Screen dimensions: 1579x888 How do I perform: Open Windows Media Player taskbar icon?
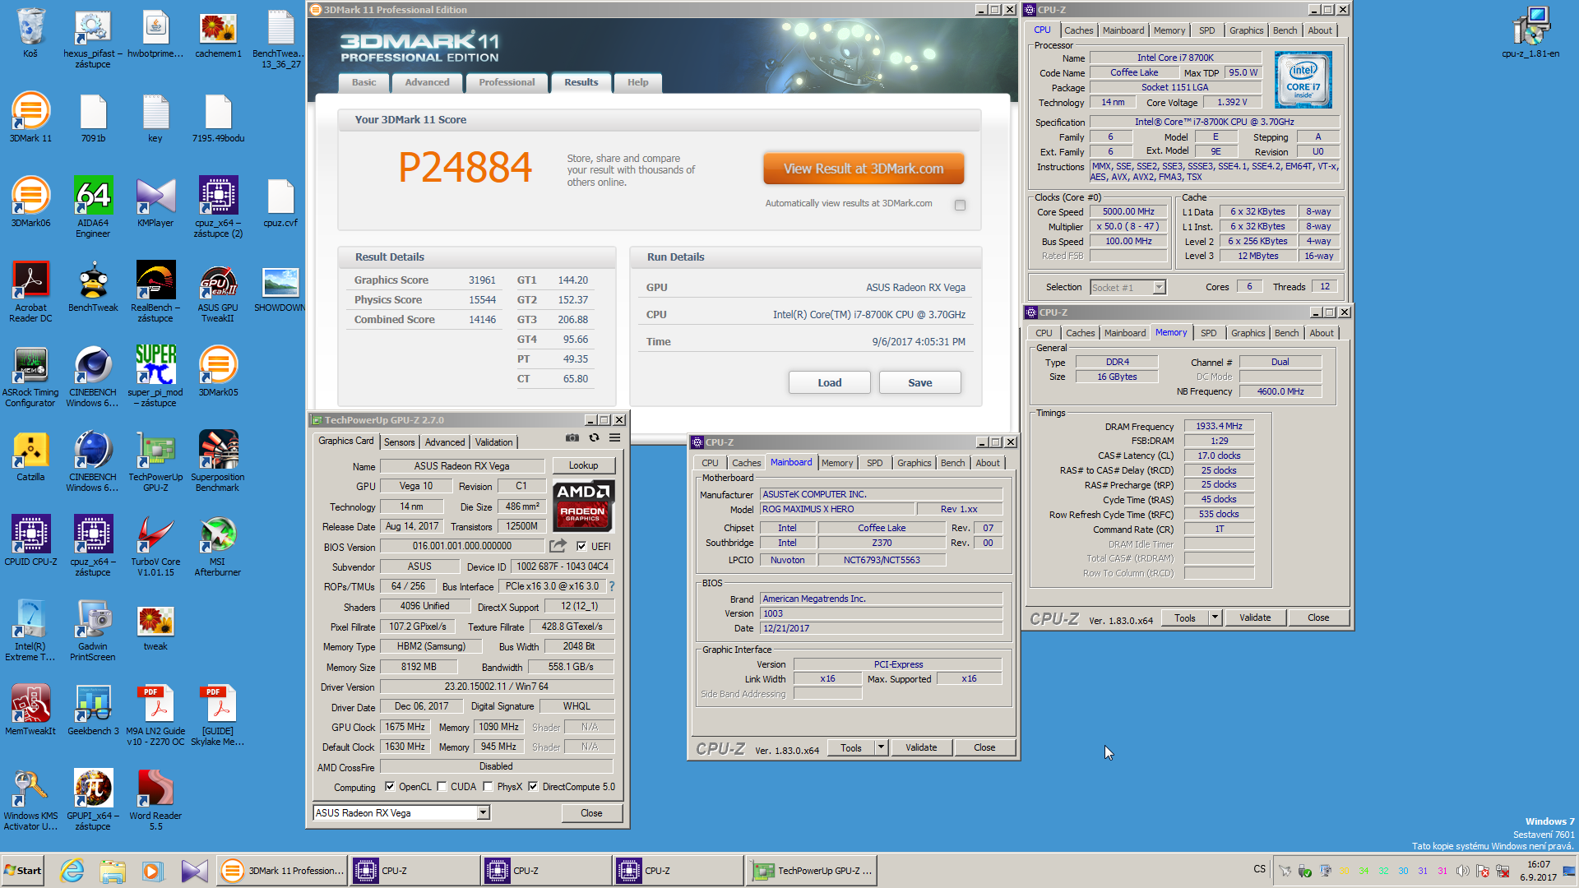(151, 871)
